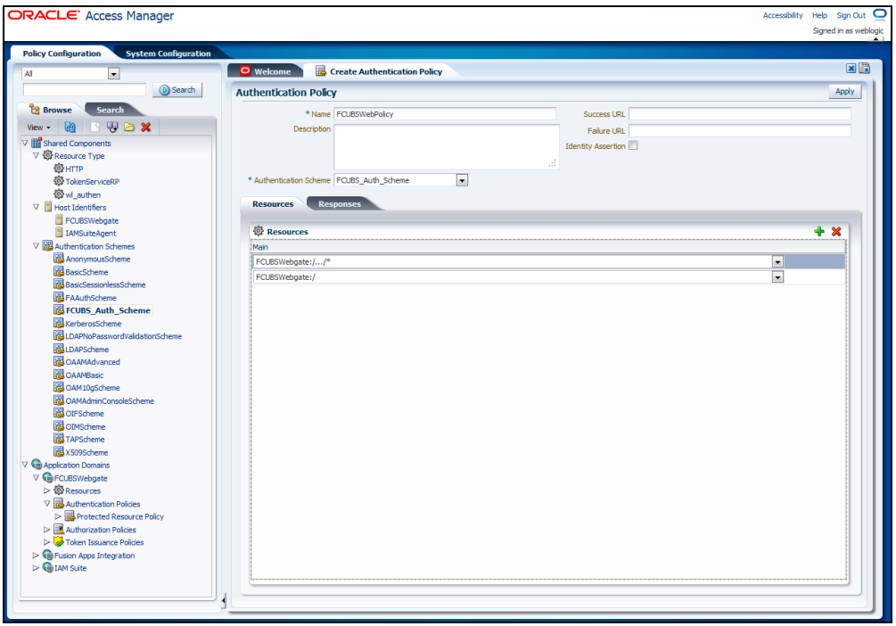Image resolution: width=896 pixels, height=626 pixels.
Task: Select the Policy Configuration tab
Action: coord(62,54)
